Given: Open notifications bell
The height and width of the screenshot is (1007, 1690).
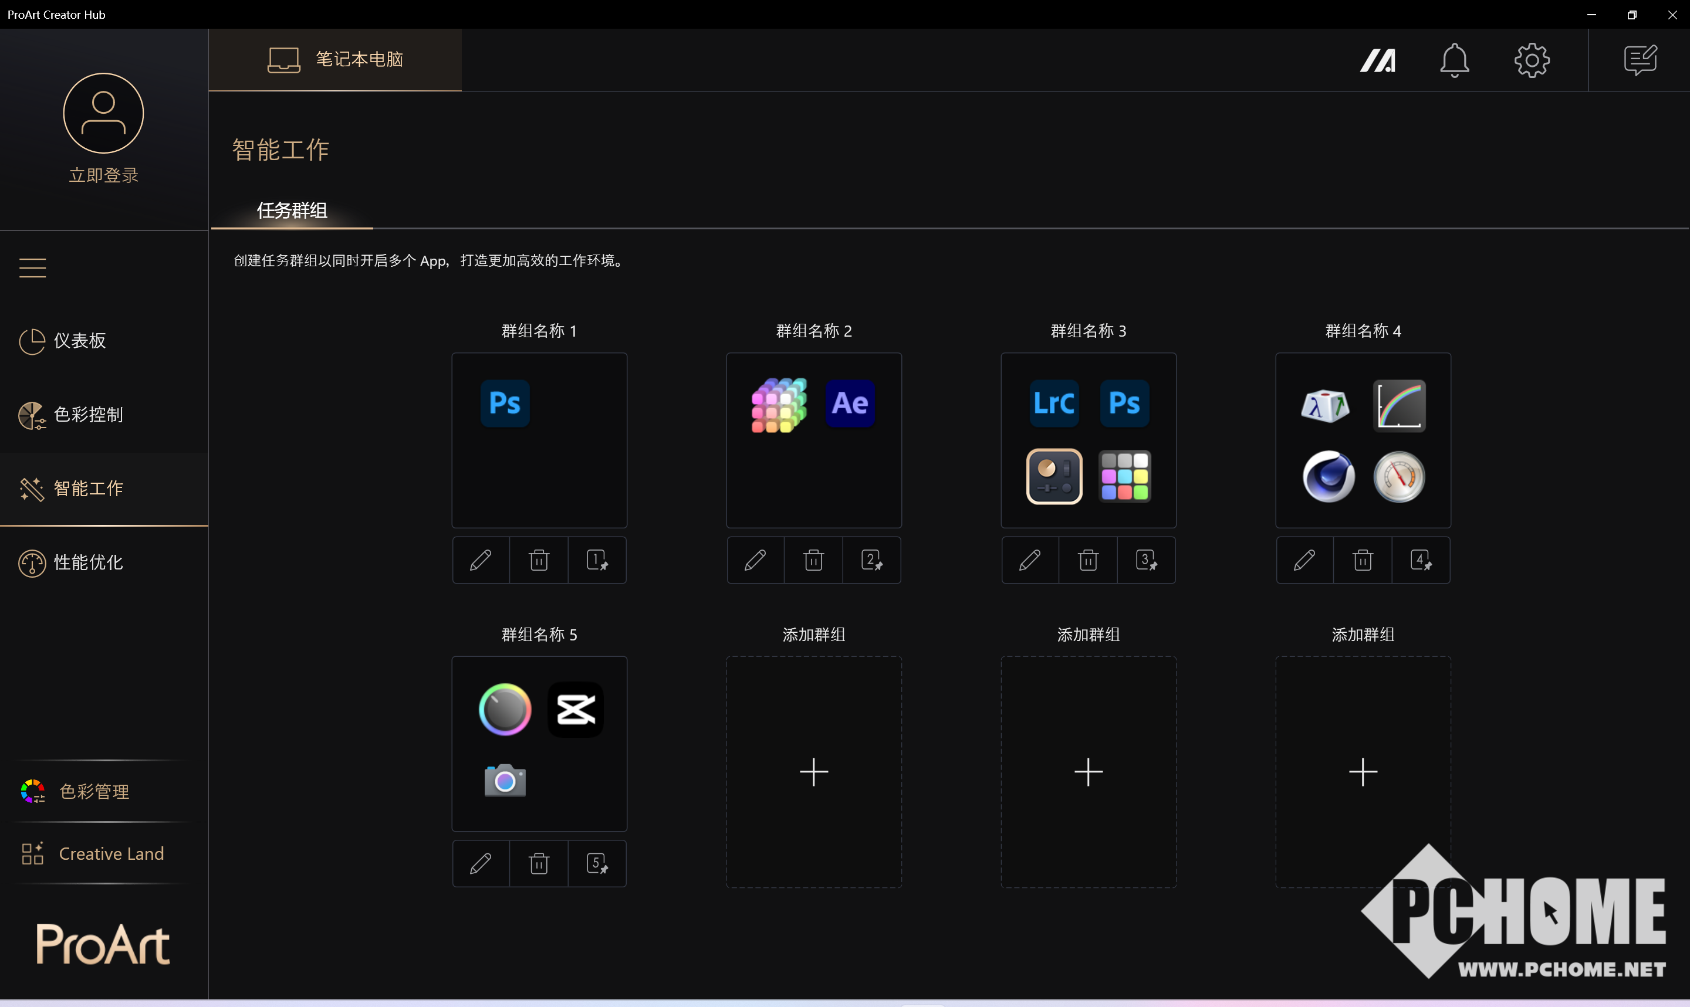Looking at the screenshot, I should tap(1455, 60).
